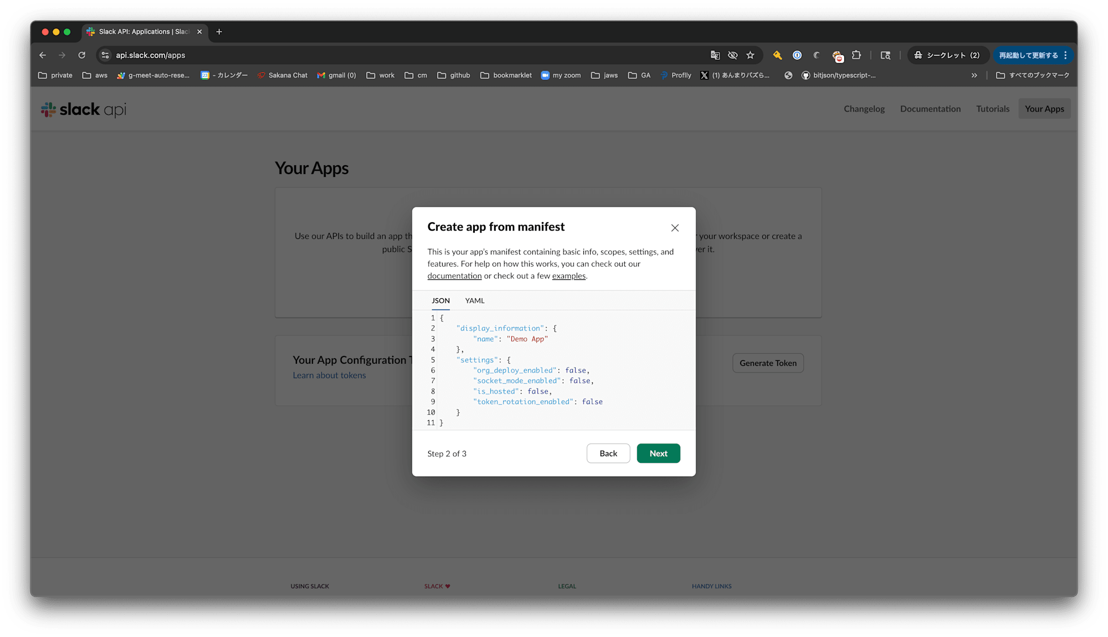The image size is (1108, 637).
Task: Switch to the JSON manifest tab
Action: [441, 300]
